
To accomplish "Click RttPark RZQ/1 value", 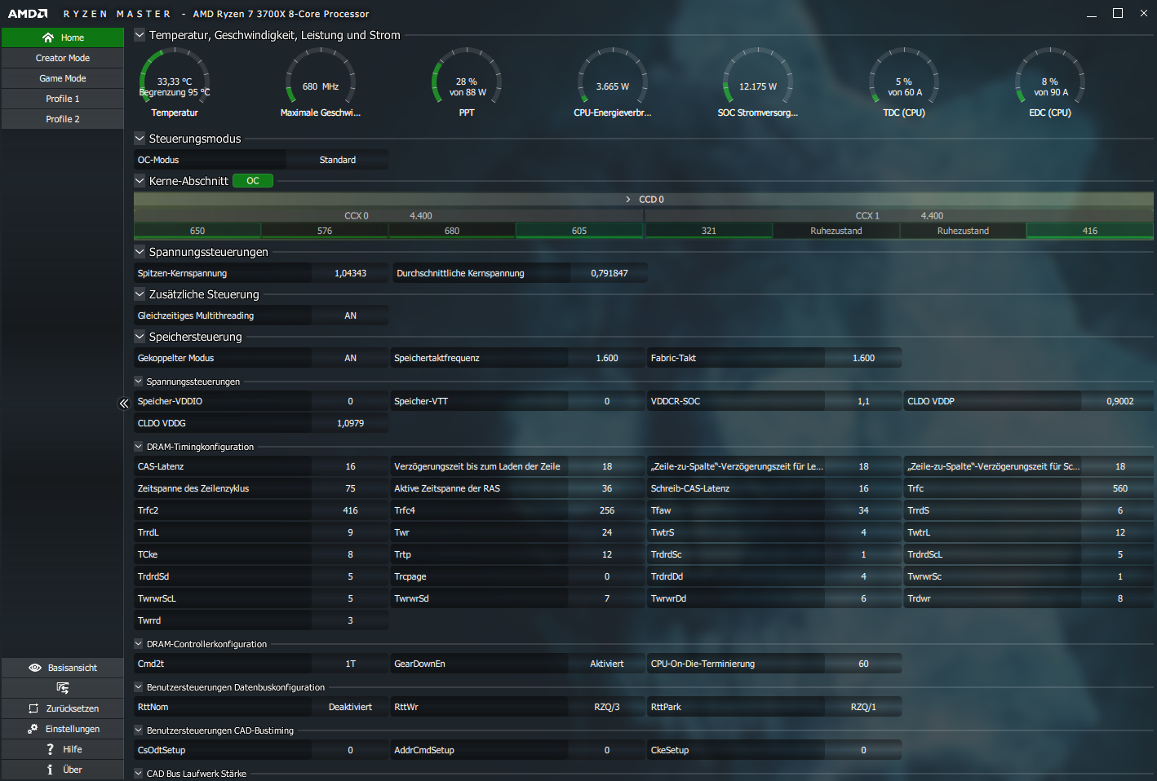I will 863,707.
